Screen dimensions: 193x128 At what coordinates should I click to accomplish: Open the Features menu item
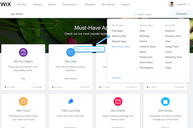point(37,4)
